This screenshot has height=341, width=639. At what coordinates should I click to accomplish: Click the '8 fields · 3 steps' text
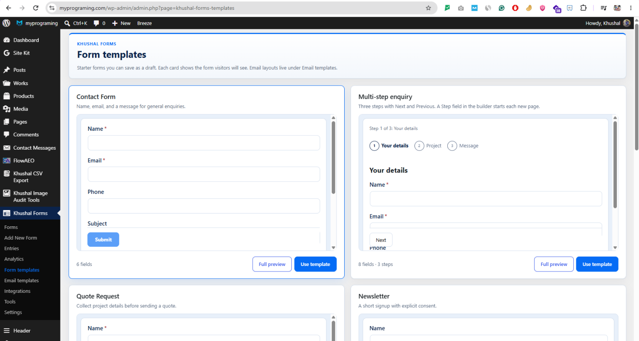(x=376, y=264)
